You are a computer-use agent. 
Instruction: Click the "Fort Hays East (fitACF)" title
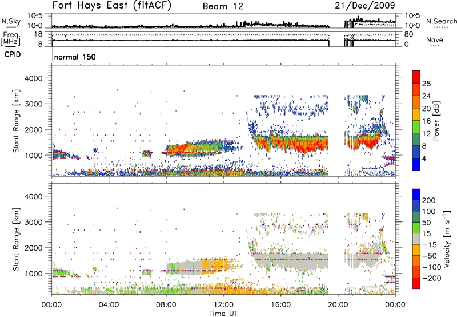(x=111, y=6)
